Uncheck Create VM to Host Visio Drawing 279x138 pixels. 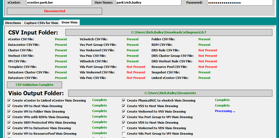[x=9, y=106]
